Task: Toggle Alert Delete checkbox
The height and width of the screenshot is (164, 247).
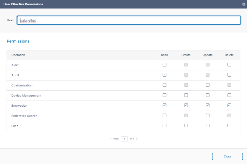Action: [229, 65]
